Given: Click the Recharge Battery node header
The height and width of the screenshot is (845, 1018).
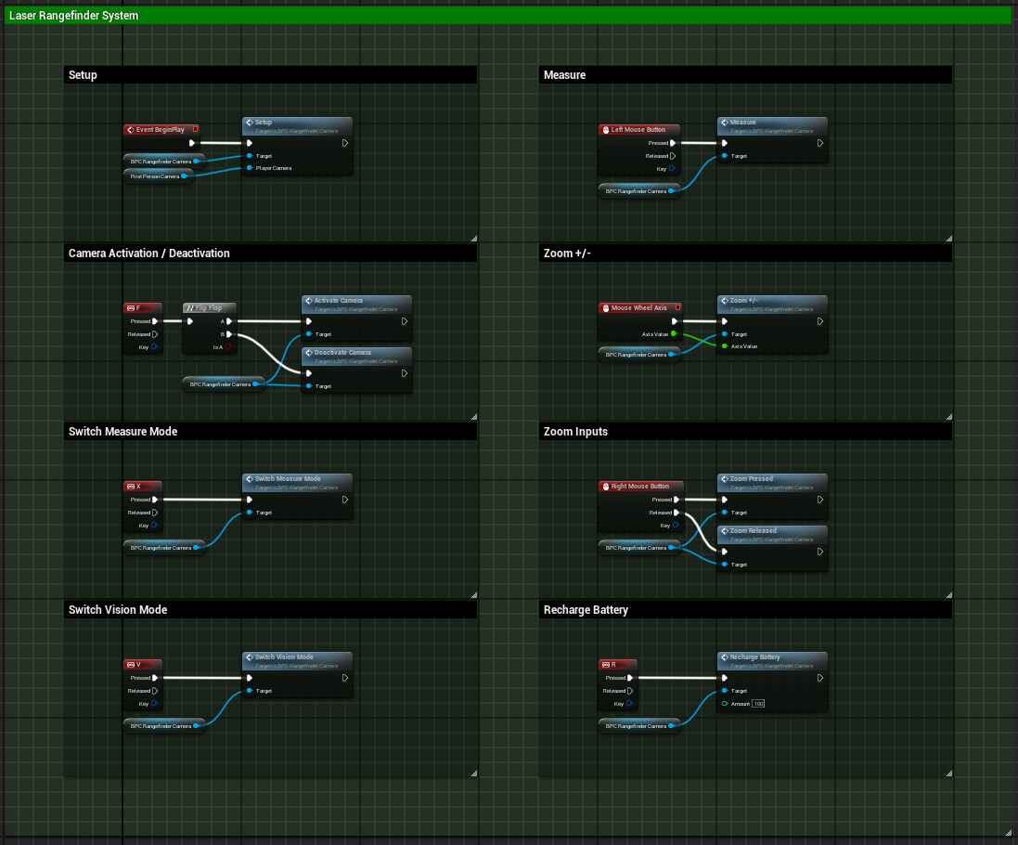Looking at the screenshot, I should tap(772, 661).
